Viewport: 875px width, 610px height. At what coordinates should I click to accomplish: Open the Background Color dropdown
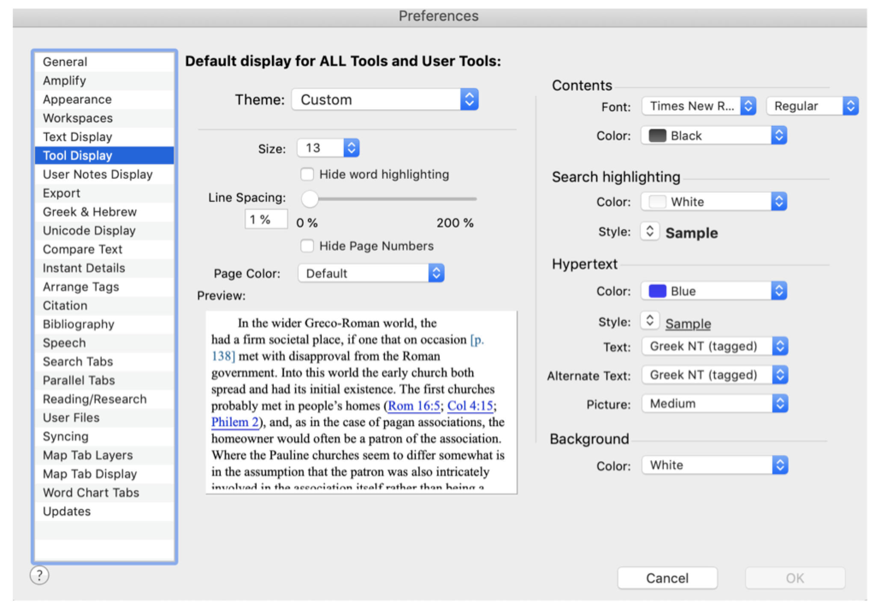[715, 465]
